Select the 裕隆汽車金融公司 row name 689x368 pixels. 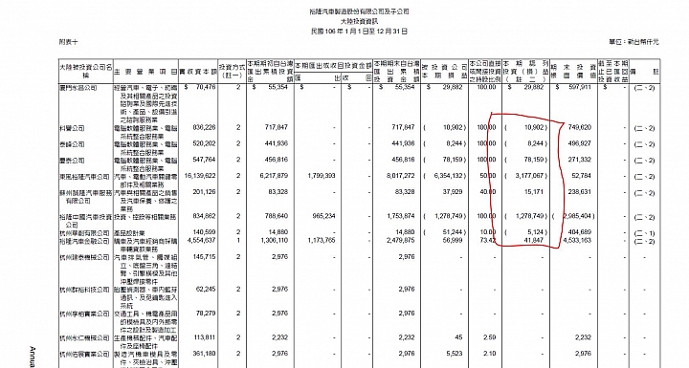click(84, 241)
